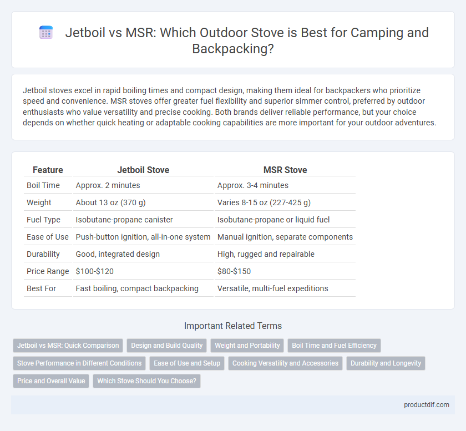Click the 'Important Related Terms' heading

pos(233,326)
